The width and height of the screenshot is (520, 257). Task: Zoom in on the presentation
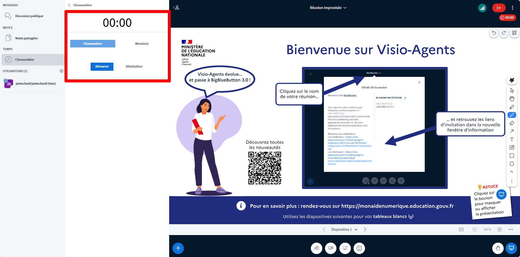click(x=500, y=229)
